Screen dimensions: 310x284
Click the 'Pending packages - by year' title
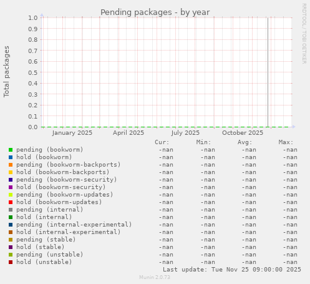pyautogui.click(x=155, y=12)
